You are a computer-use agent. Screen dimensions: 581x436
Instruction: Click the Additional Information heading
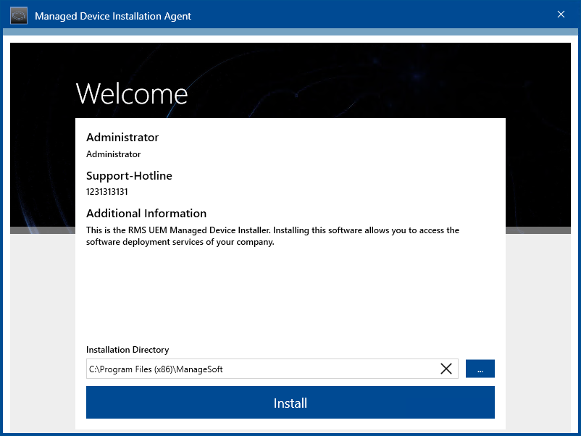[146, 214]
